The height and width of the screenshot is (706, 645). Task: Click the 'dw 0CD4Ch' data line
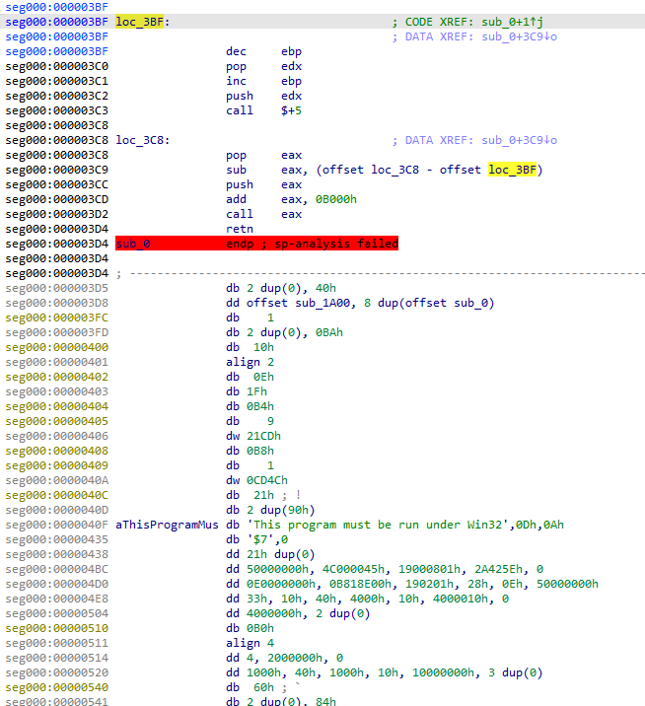coord(256,480)
